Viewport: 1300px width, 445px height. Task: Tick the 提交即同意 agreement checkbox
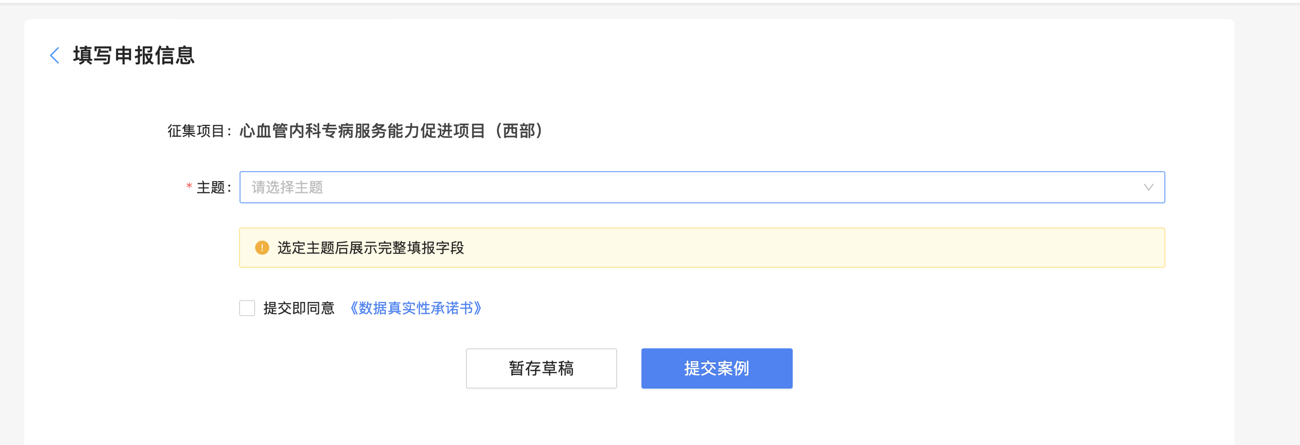click(247, 308)
